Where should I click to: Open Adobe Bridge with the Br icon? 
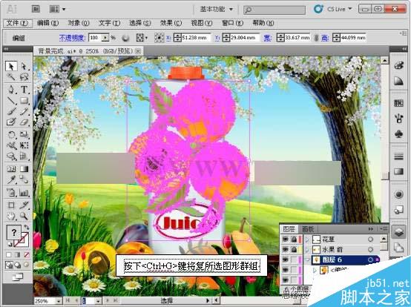click(36, 9)
